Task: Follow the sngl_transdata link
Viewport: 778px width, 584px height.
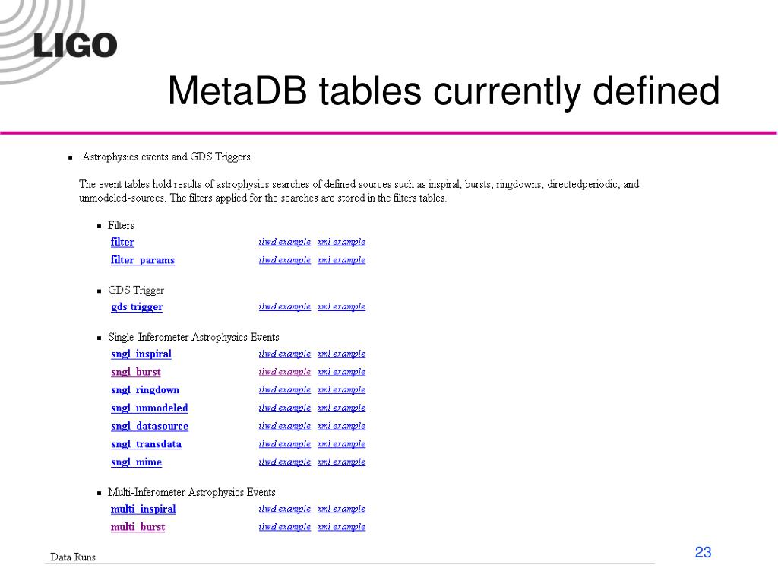Action: tap(146, 444)
